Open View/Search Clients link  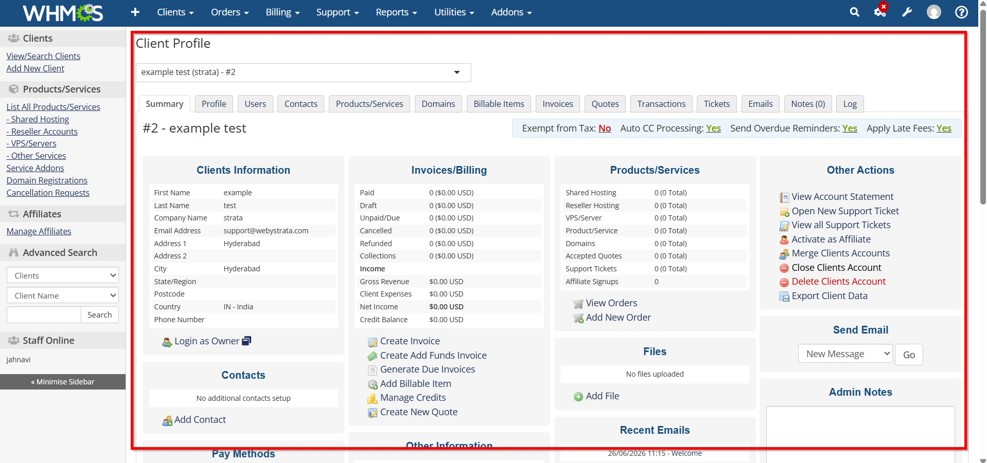[x=43, y=56]
